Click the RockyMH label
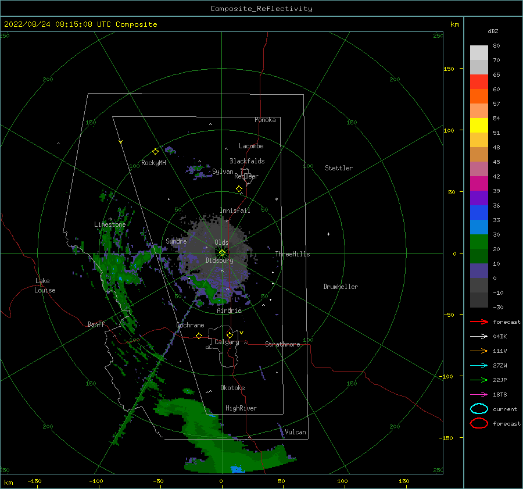The width and height of the screenshot is (523, 489). [x=153, y=163]
